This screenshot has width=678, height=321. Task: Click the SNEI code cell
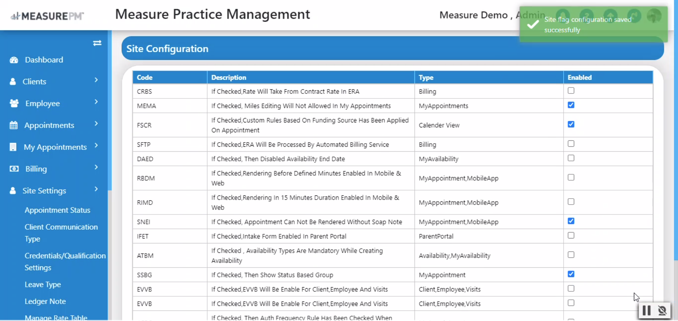point(170,222)
